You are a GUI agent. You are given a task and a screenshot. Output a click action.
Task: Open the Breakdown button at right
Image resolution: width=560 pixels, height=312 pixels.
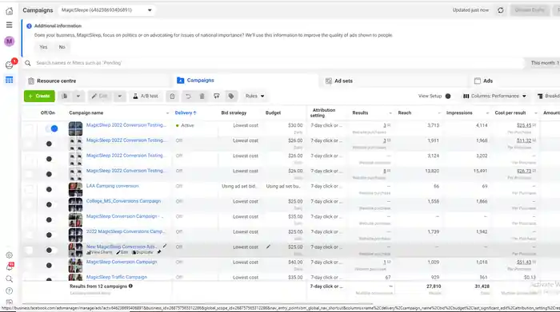point(549,97)
